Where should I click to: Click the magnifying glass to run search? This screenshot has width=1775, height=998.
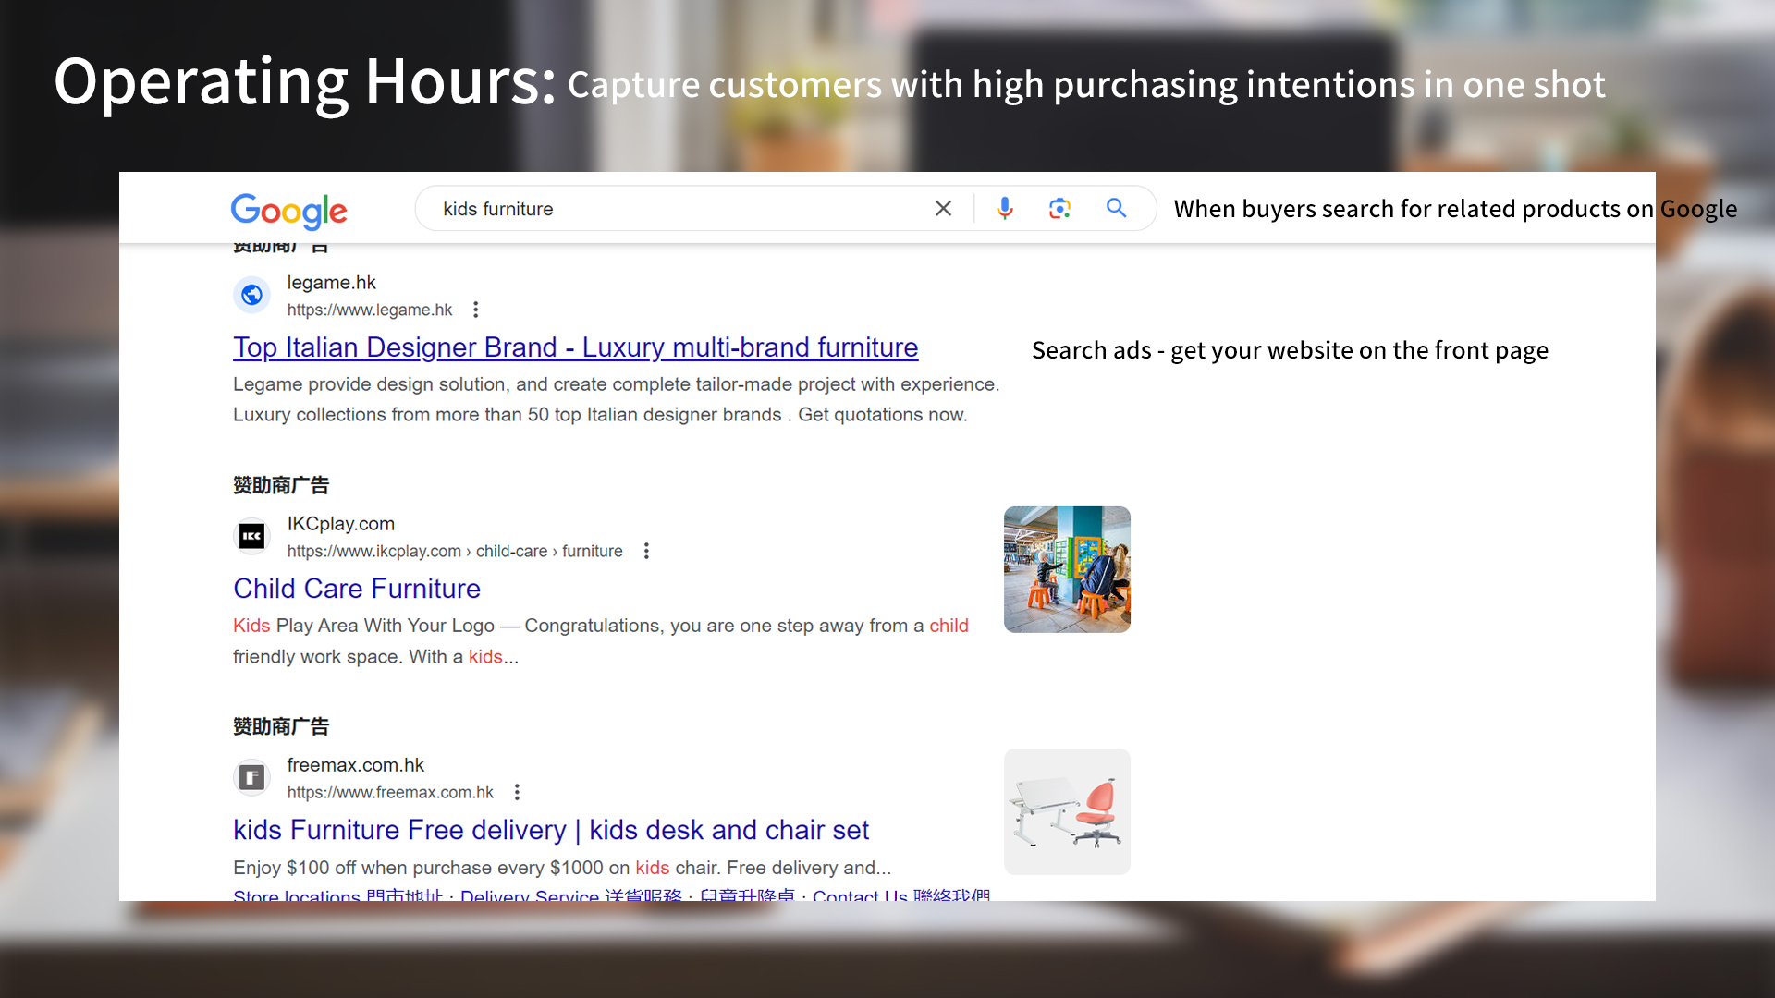pos(1116,208)
